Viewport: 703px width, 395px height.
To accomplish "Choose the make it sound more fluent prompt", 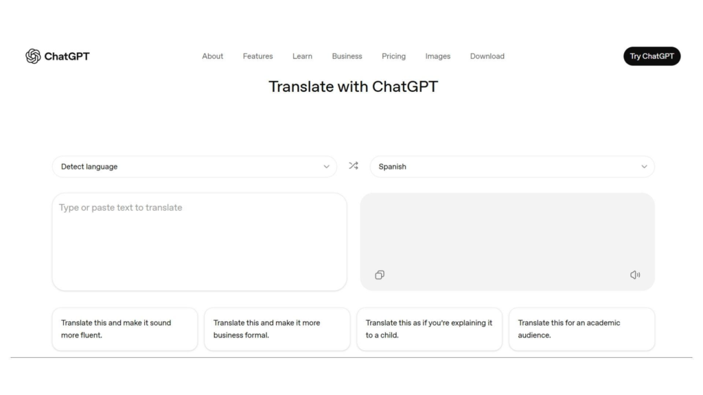I will click(124, 329).
